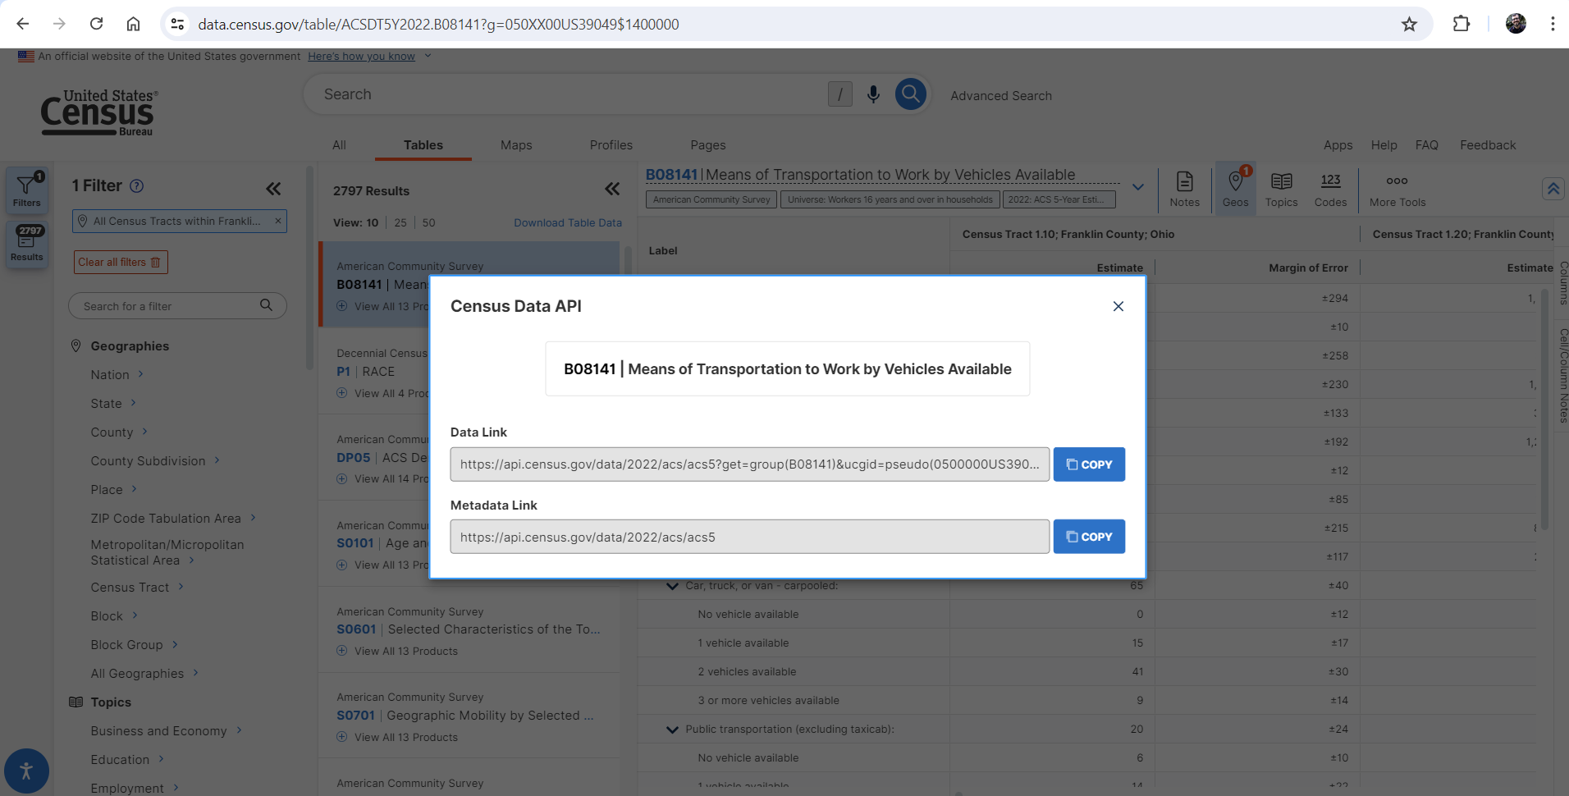Collapse the filter panel with double chevron
The width and height of the screenshot is (1569, 796).
click(273, 189)
